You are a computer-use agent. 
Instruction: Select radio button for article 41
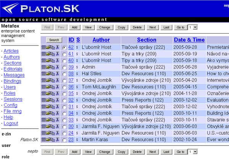click(64, 54)
